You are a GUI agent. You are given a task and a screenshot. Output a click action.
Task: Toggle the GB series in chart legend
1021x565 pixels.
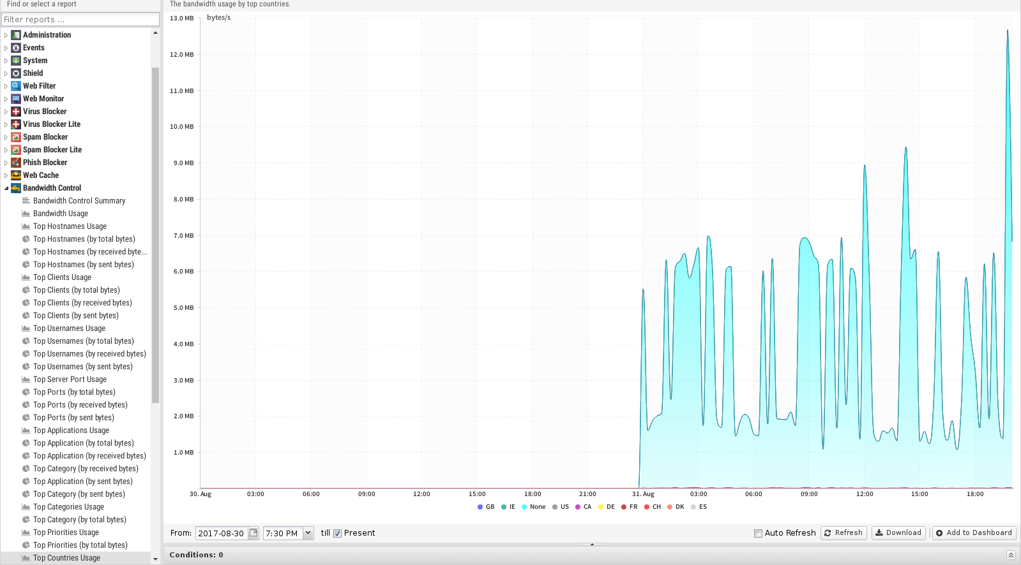486,507
